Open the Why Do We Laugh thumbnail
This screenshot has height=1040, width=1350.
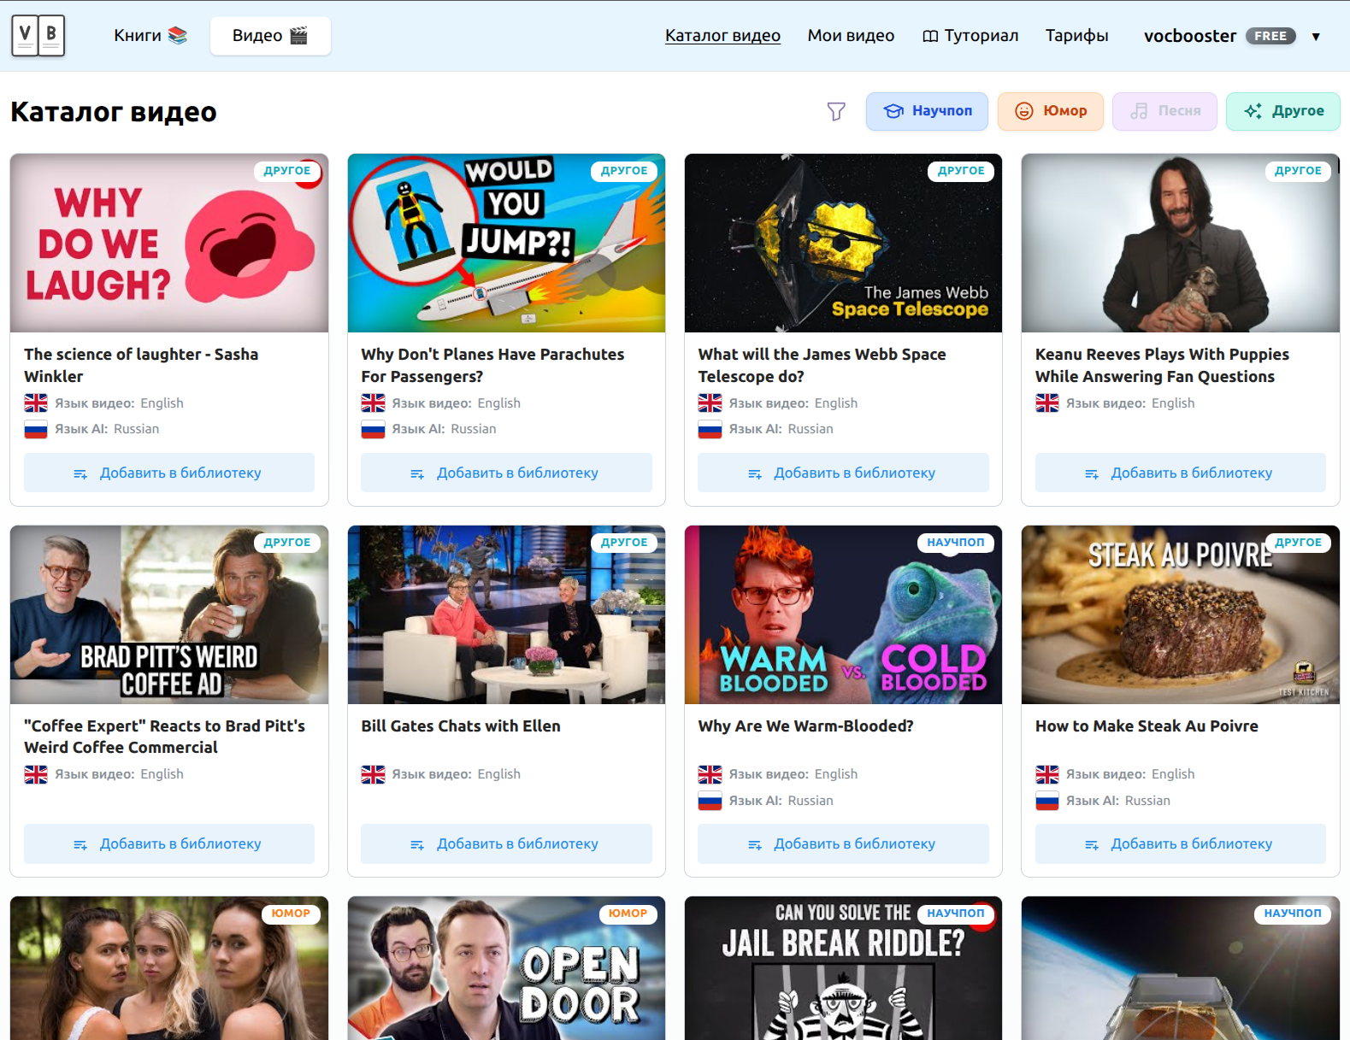169,244
